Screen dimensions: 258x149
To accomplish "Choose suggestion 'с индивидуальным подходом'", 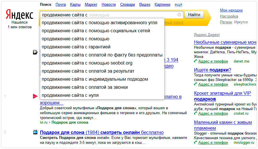I will point(102,79).
